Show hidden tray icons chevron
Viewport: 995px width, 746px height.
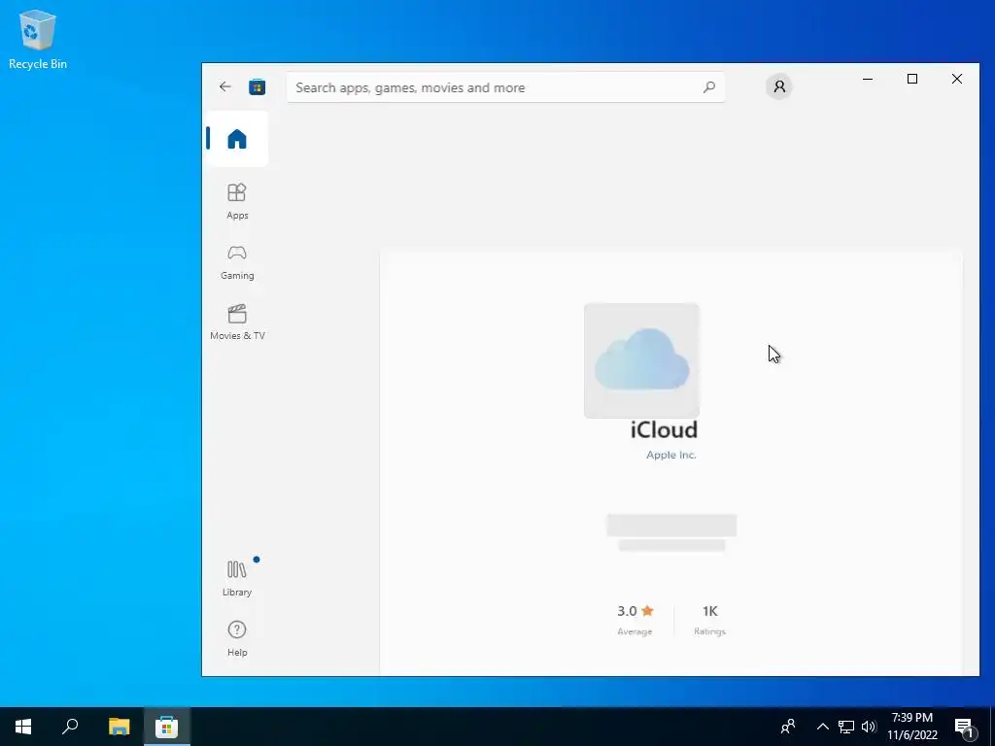tap(822, 727)
